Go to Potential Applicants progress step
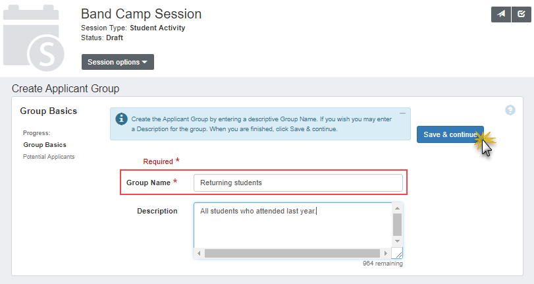534x284 pixels. pos(49,157)
